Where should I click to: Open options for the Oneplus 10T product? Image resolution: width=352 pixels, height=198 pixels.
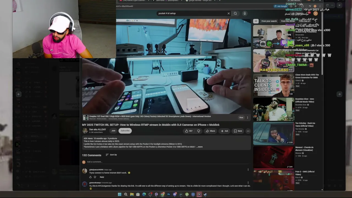(x=248, y=117)
